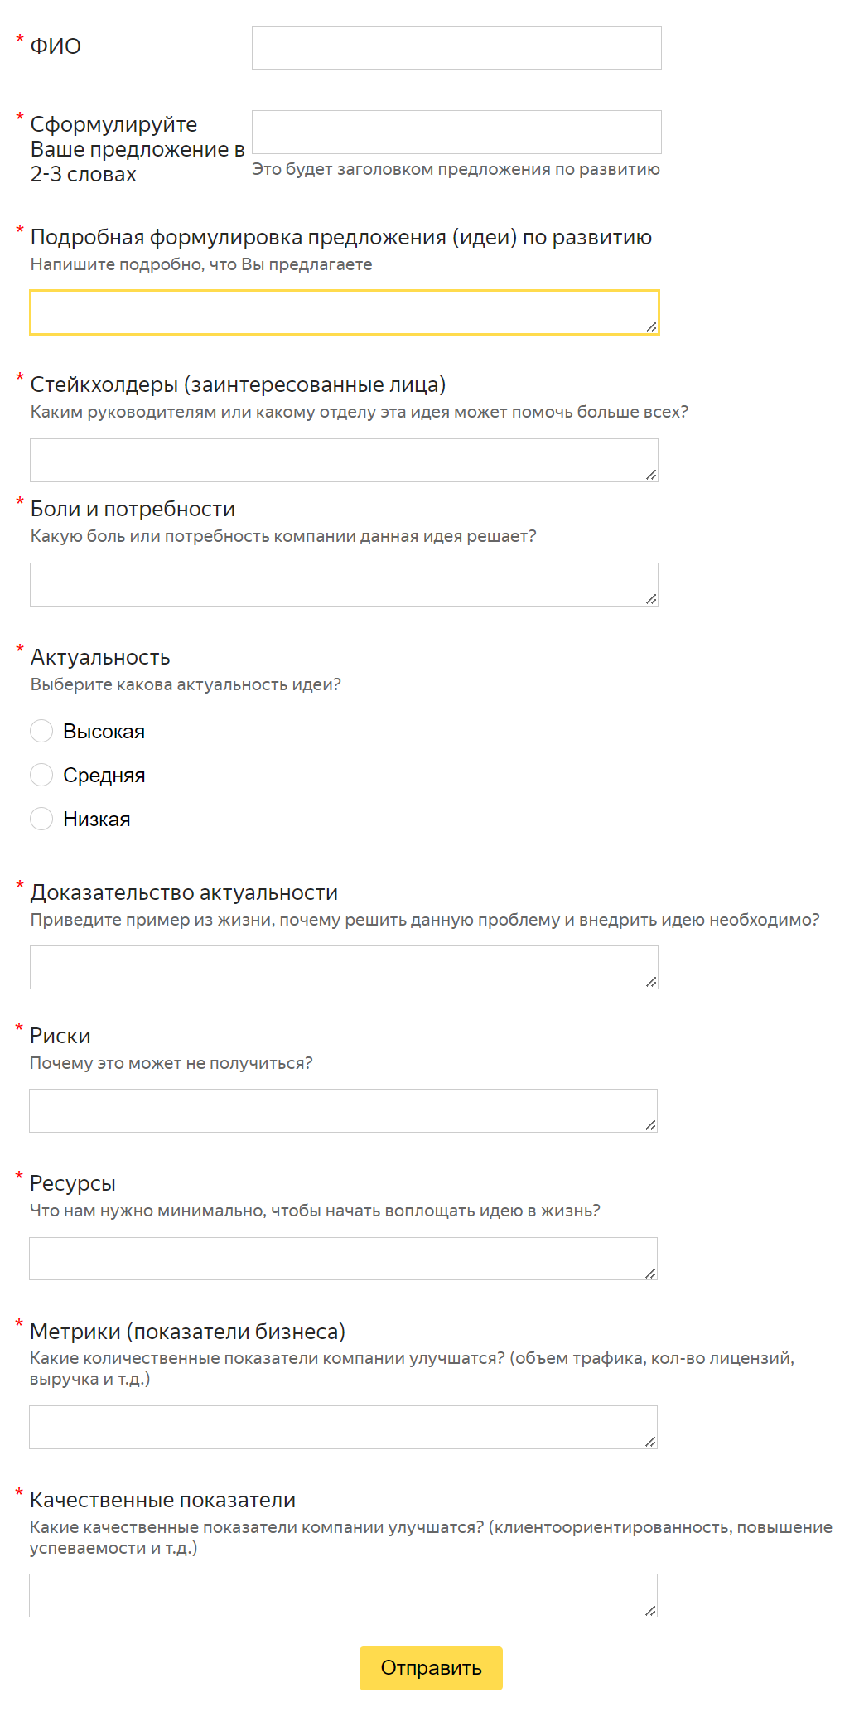864x1731 pixels.
Task: Select the Средняя radio option
Action: 41,775
